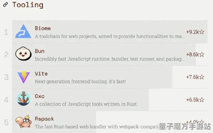
Task: Open the Rspack crab logo
Action: point(24,121)
